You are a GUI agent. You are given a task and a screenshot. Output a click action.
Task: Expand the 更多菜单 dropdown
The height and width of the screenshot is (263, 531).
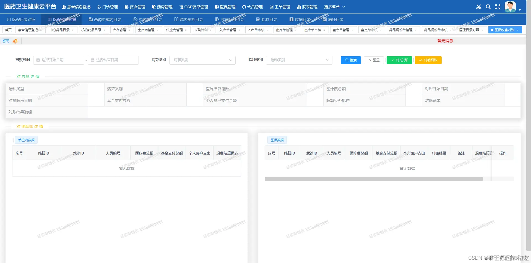coord(335,7)
